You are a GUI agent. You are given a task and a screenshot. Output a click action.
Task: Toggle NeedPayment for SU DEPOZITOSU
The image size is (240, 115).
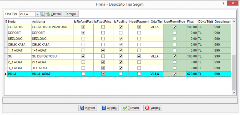click(139, 56)
